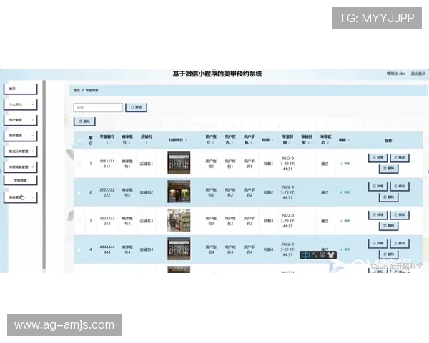
Task: Open 首页 in the sidebar menu
Action: [21, 89]
